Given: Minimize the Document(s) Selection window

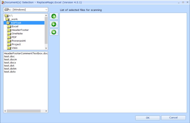Looking at the screenshot, I should [179, 3].
